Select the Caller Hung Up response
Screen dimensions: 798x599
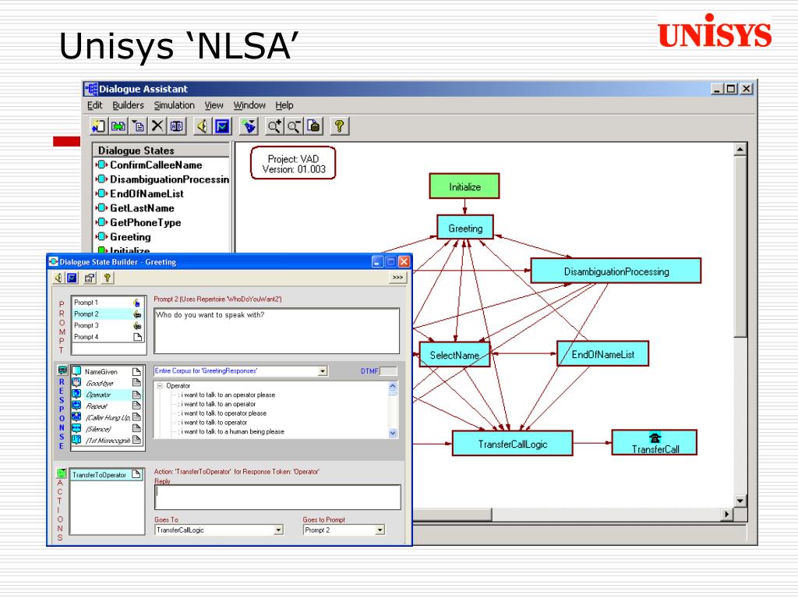106,418
